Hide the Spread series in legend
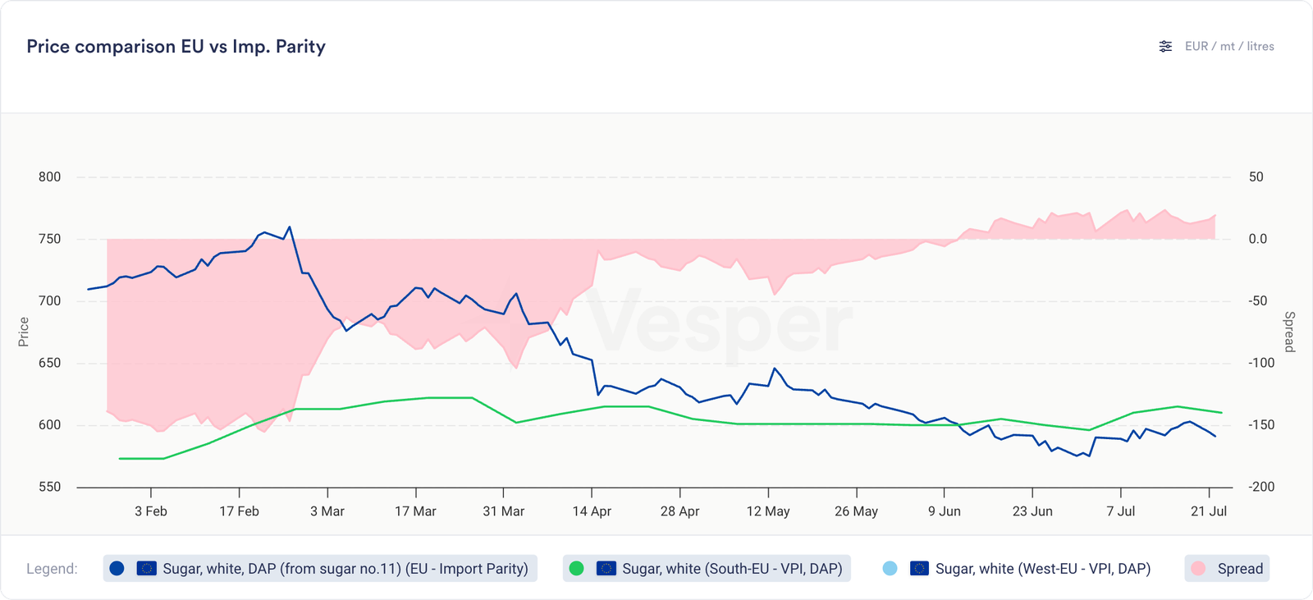This screenshot has height=600, width=1313. (x=1240, y=569)
